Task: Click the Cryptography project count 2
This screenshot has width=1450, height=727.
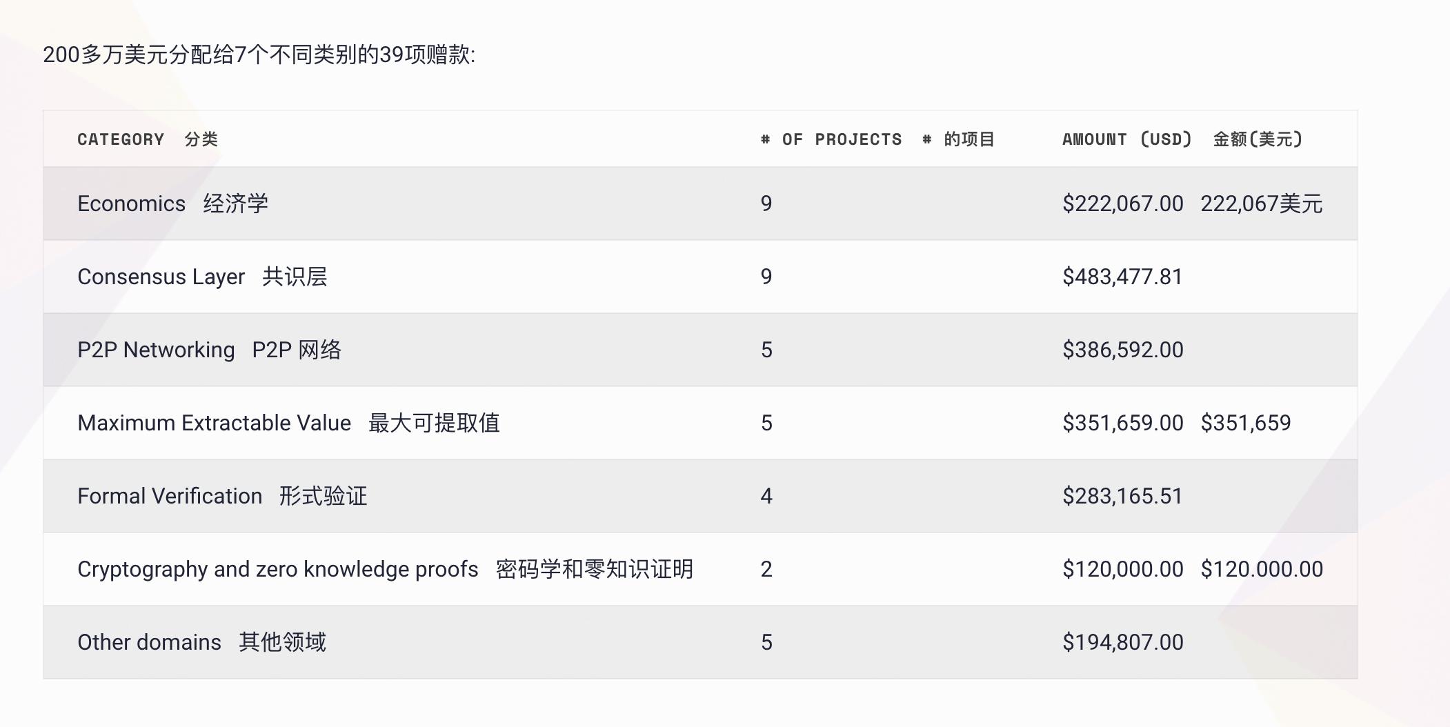Action: pyautogui.click(x=766, y=570)
